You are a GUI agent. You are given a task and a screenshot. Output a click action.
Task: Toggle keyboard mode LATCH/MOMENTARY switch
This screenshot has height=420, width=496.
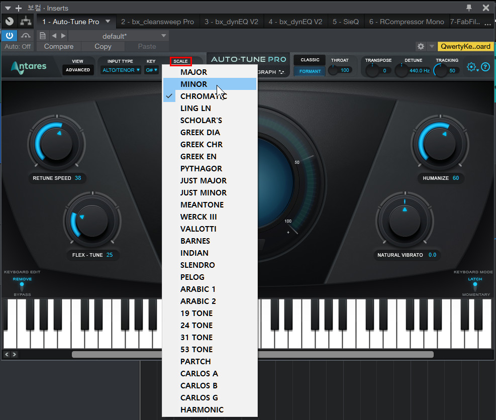tap(475, 286)
